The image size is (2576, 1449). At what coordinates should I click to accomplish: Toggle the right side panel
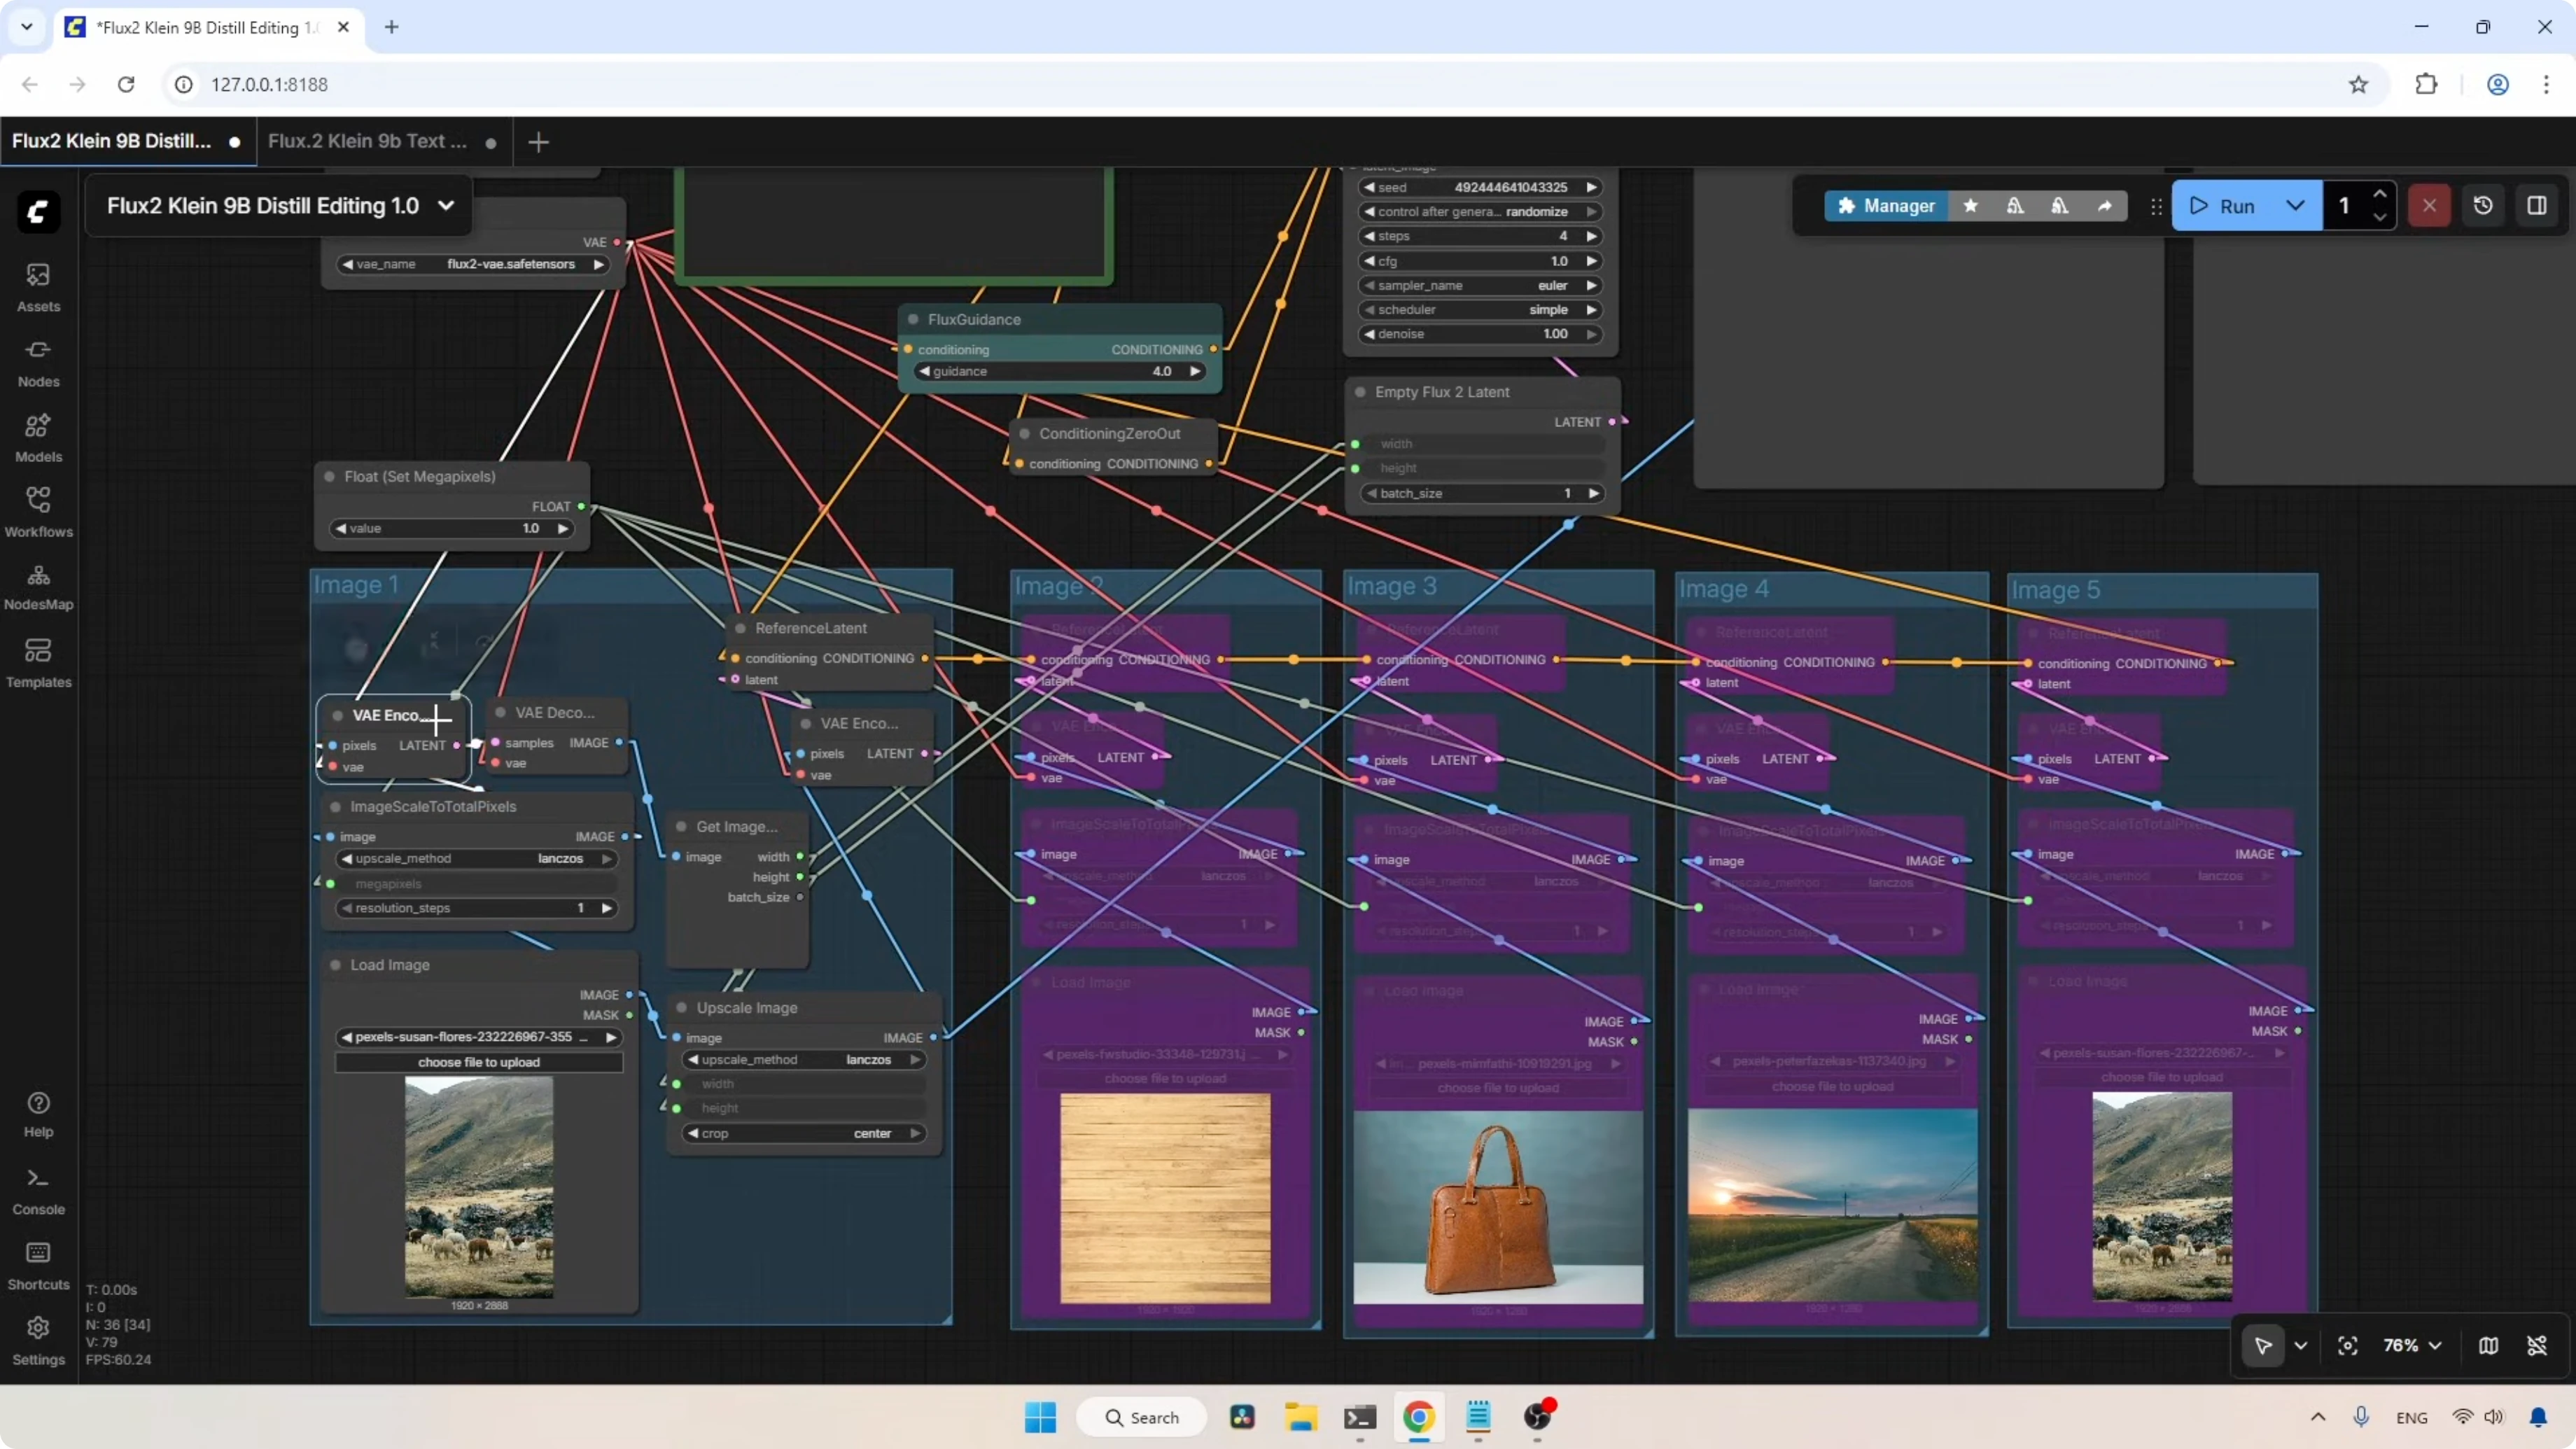click(2537, 205)
